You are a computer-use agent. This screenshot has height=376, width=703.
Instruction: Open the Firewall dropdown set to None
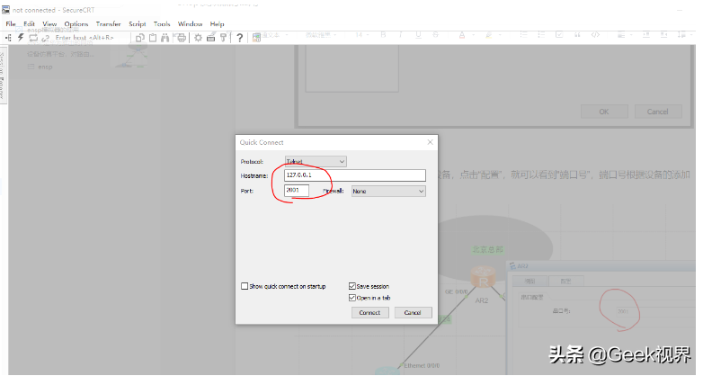[388, 191]
